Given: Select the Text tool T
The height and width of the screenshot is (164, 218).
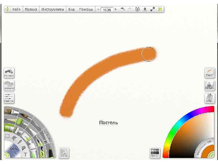Looking at the screenshot, I should (25, 155).
